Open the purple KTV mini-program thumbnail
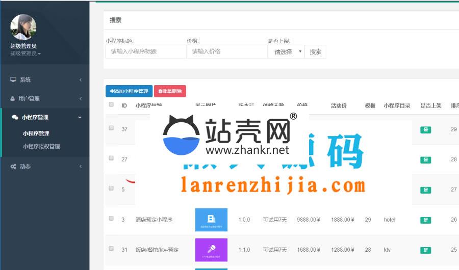The image size is (459, 270). pyautogui.click(x=211, y=250)
